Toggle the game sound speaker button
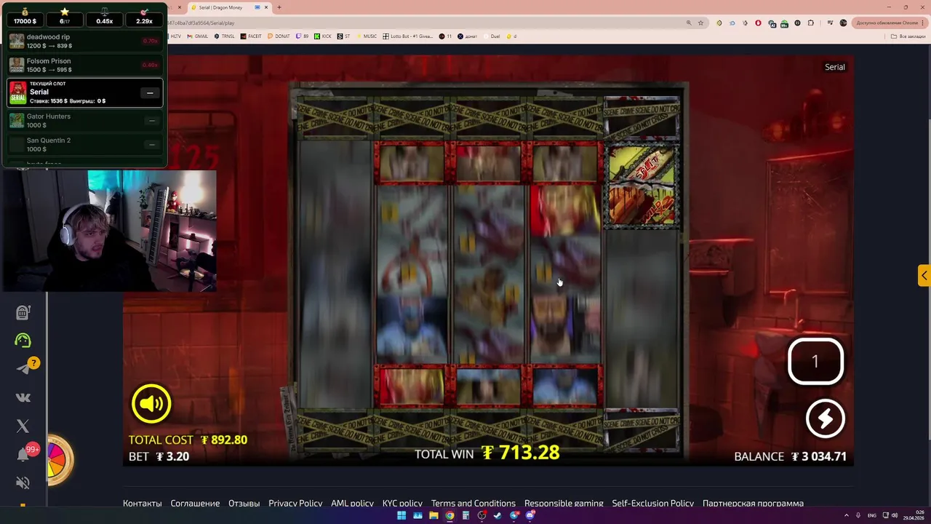931x524 pixels. 151,403
